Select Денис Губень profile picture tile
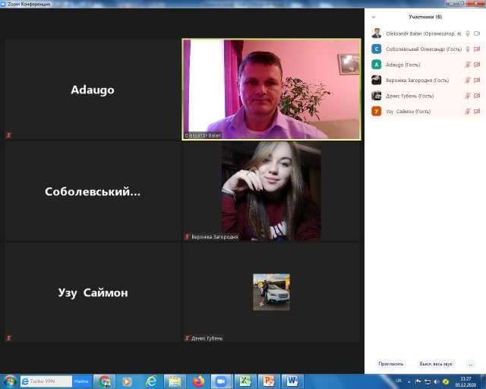This screenshot has height=389, width=486. (272, 292)
